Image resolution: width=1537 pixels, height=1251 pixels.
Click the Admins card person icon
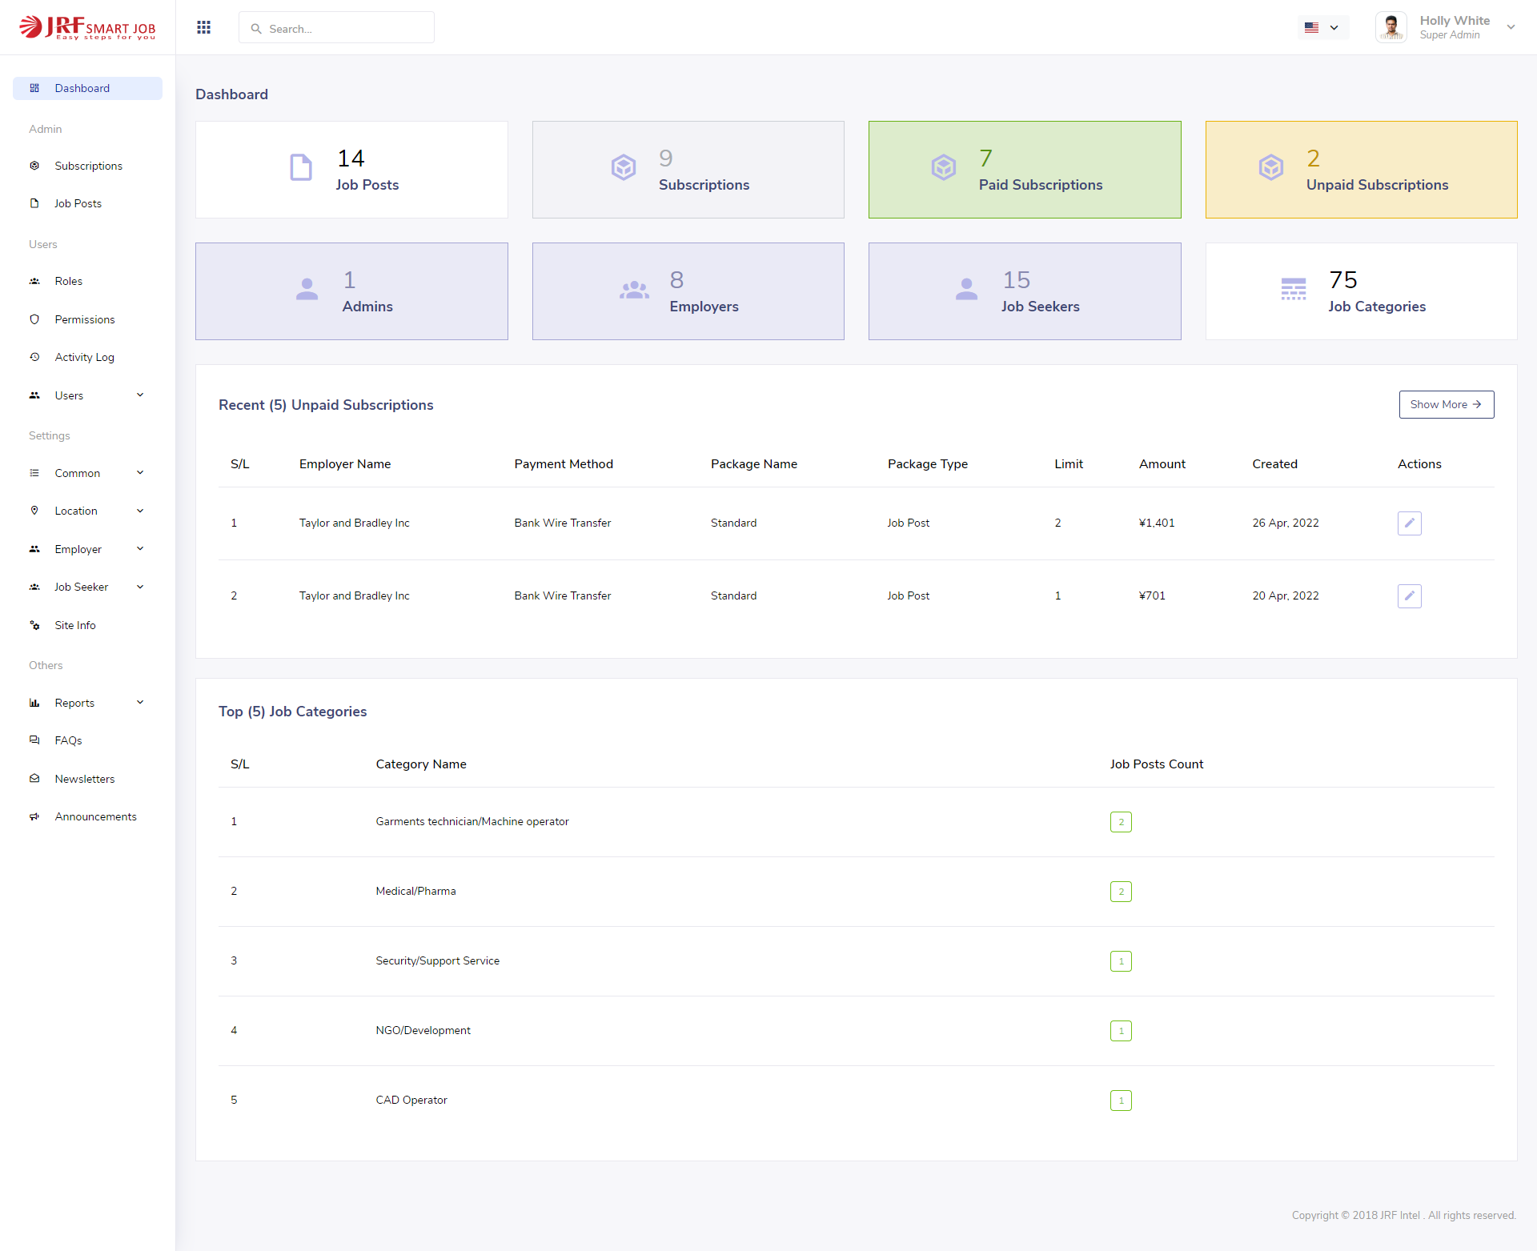307,289
